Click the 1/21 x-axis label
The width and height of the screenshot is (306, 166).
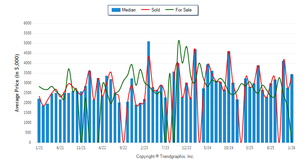pyautogui.click(x=39, y=147)
